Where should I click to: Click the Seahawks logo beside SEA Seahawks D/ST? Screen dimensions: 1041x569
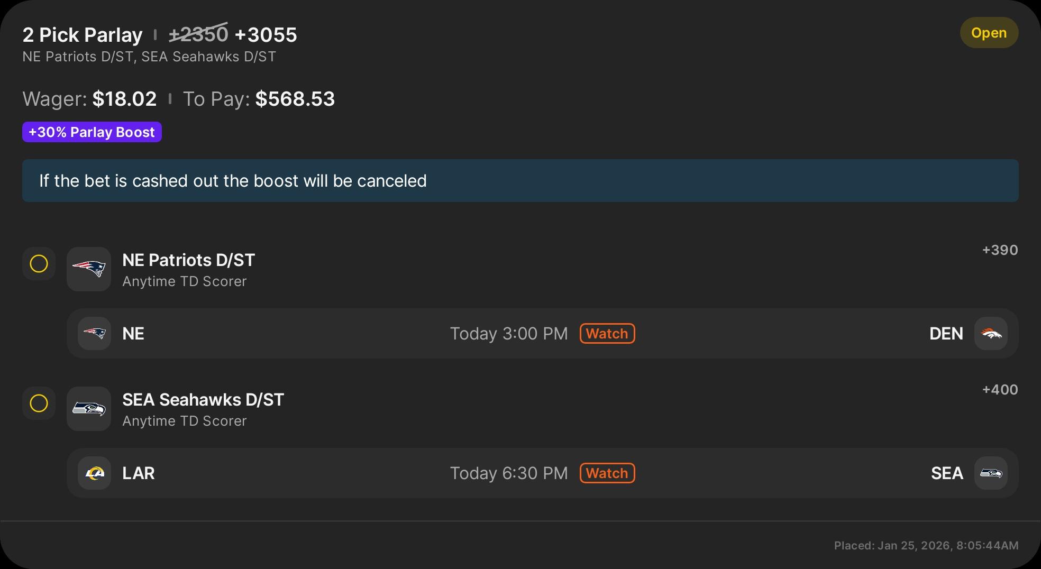(x=89, y=408)
